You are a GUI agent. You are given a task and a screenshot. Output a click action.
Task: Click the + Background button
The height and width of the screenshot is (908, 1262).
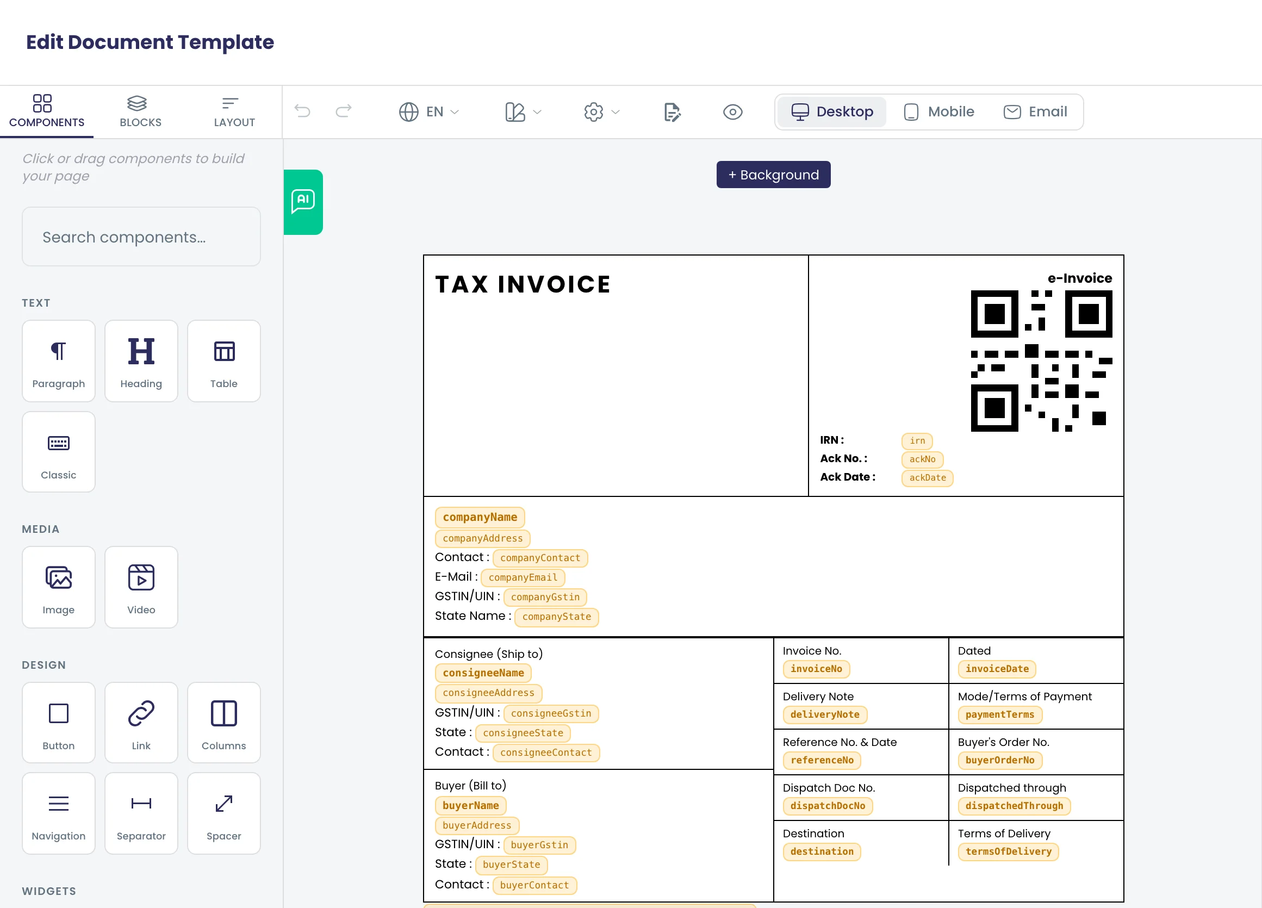[x=773, y=175]
